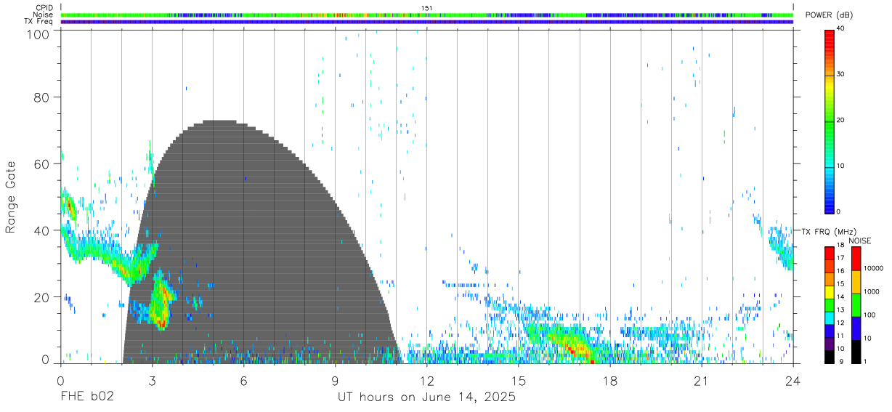Click the purple swatch in TX frequency legend
892x412 pixels.
pyautogui.click(x=830, y=344)
